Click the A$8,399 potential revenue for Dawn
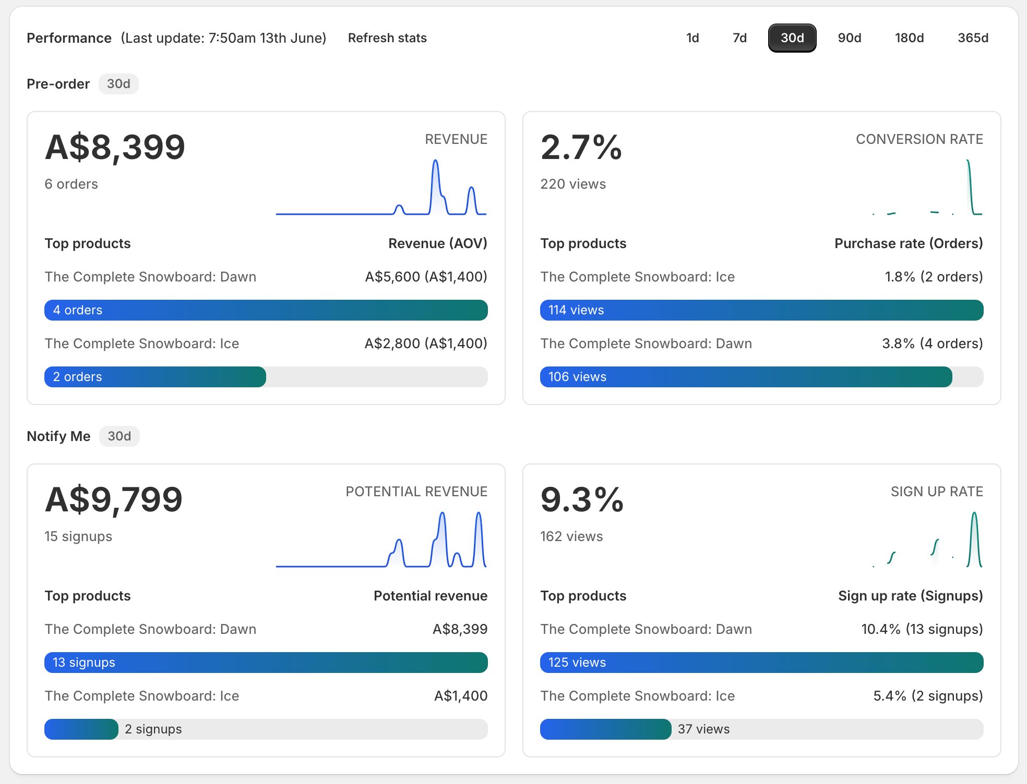This screenshot has width=1027, height=784. pyautogui.click(x=460, y=629)
